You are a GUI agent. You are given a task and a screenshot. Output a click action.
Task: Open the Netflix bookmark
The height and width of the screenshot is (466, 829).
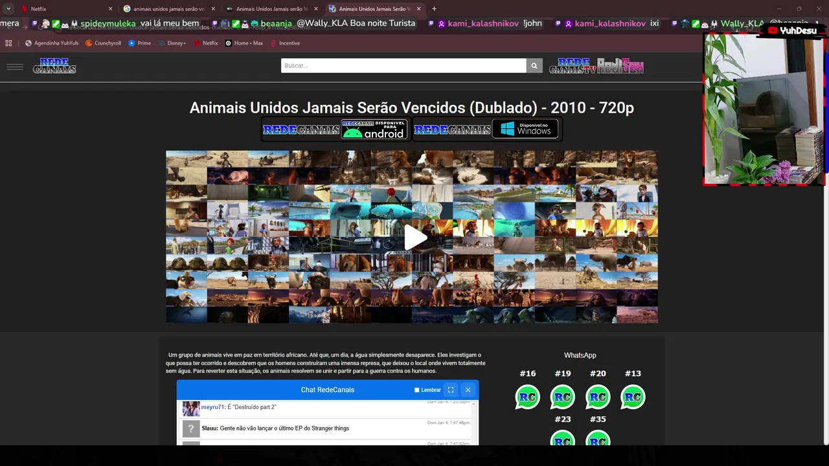206,43
